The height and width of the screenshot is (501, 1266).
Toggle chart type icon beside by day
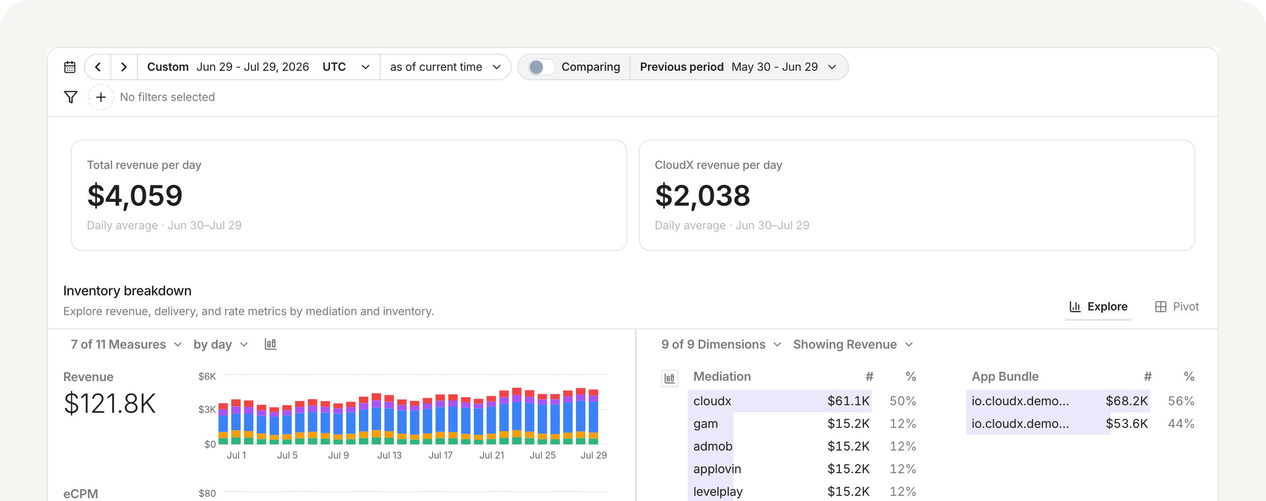click(270, 344)
